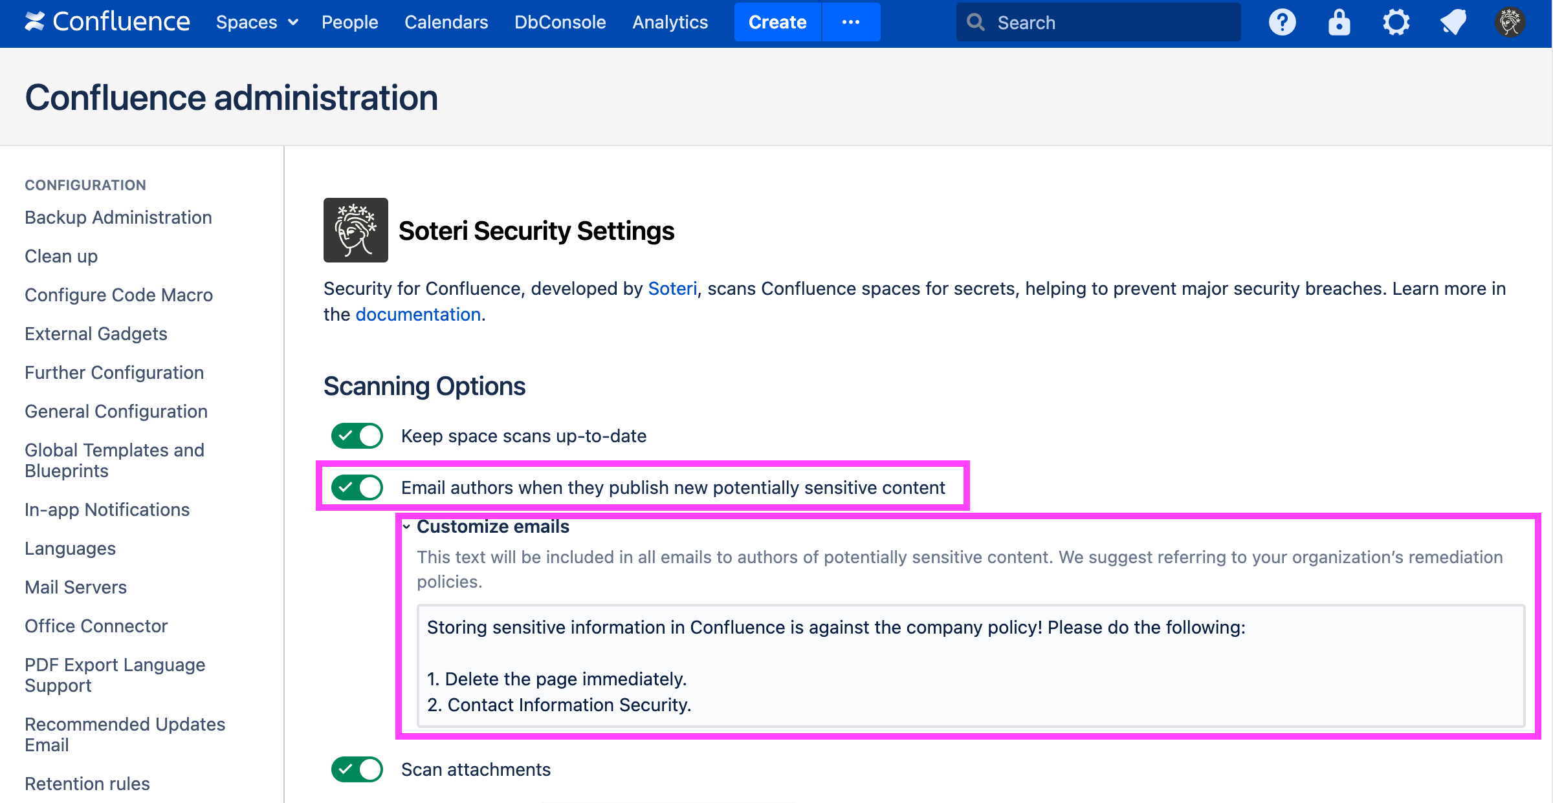Open the settings gear icon
This screenshot has width=1553, height=803.
1396,23
